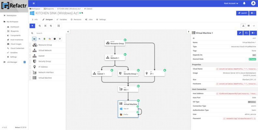Image resolution: width=258 pixels, height=130 pixels.
Task: Click the Firefox step in VM
Action: coord(128,114)
